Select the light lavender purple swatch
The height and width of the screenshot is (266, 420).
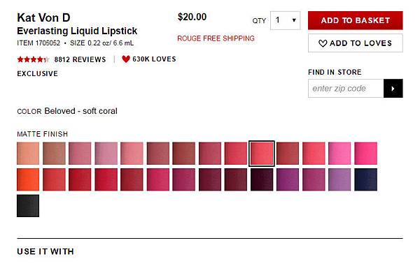(339, 179)
